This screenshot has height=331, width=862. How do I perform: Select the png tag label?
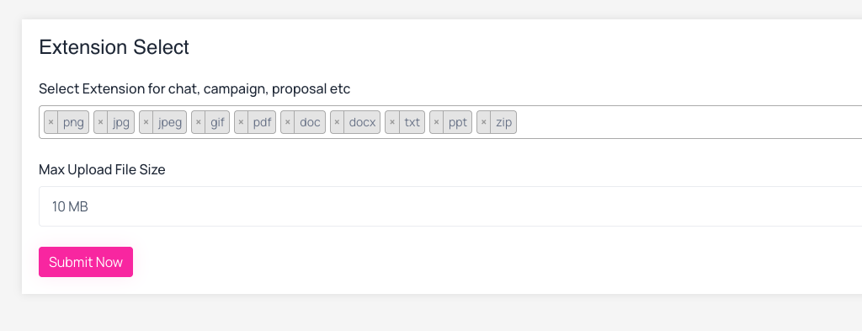pos(73,122)
